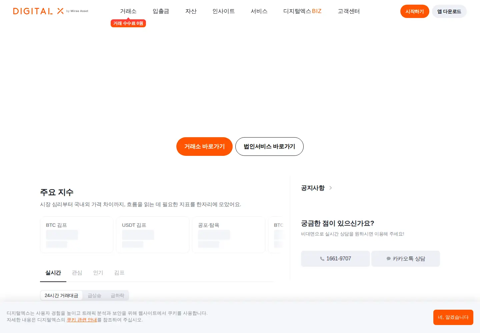Click the 거래 수수료 0원 badge
Image resolution: width=480 pixels, height=333 pixels.
coord(128,23)
